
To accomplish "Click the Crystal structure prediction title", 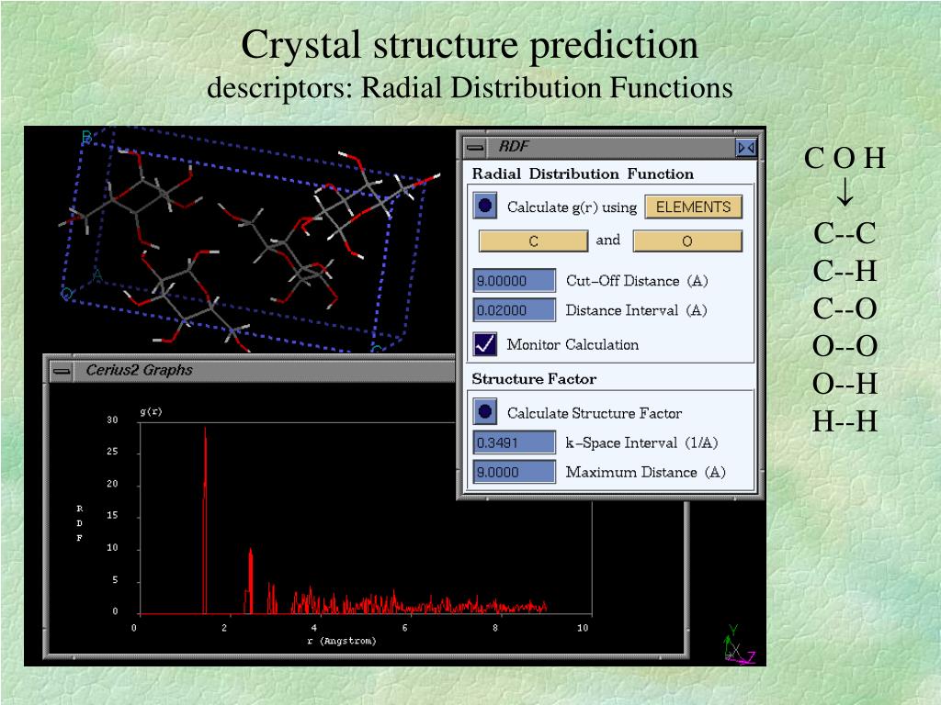I will [x=470, y=45].
